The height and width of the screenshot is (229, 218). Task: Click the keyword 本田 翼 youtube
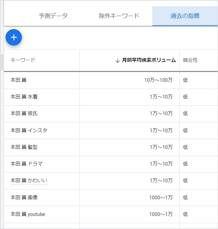pos(28,214)
